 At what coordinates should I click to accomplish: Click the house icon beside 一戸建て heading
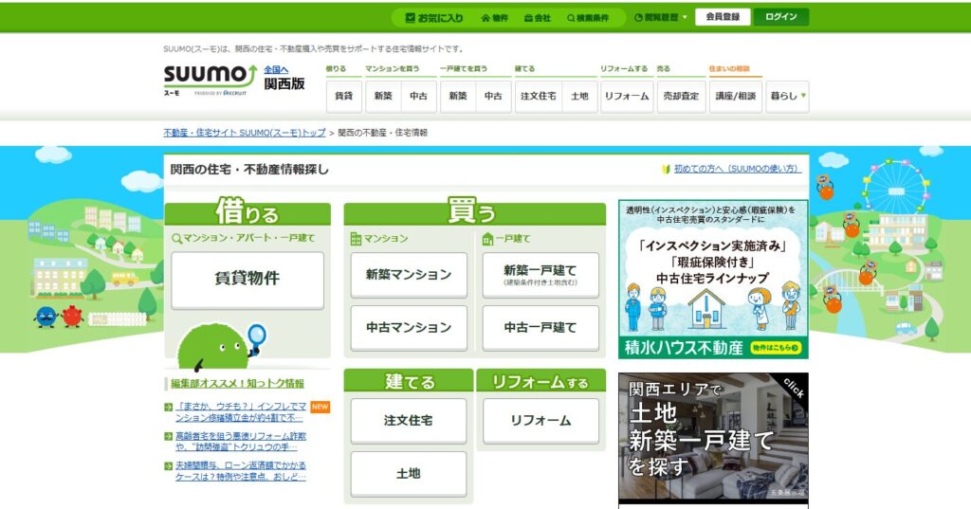point(487,239)
